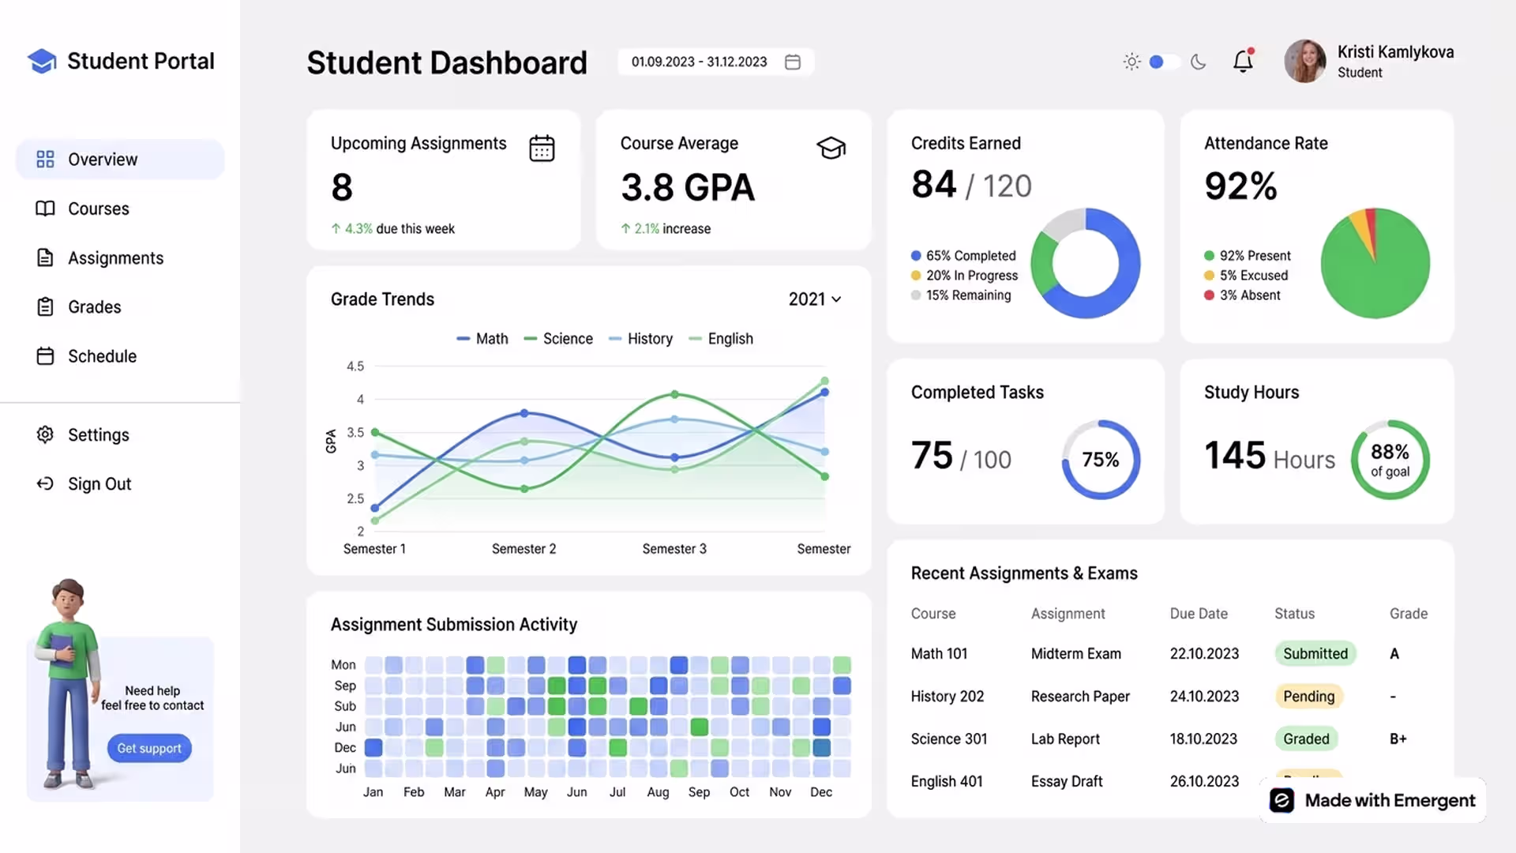Open the Courses menu item
This screenshot has height=853, width=1516.
click(120, 209)
